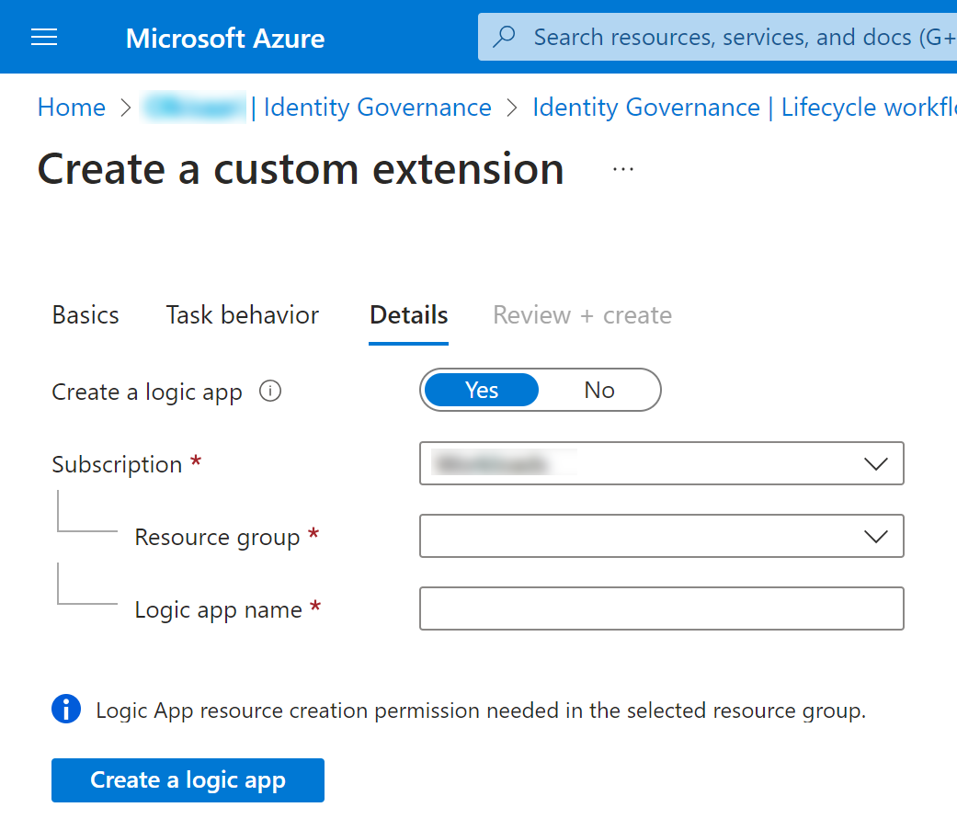
Task: Open the Subscription dropdown
Action: (x=662, y=463)
